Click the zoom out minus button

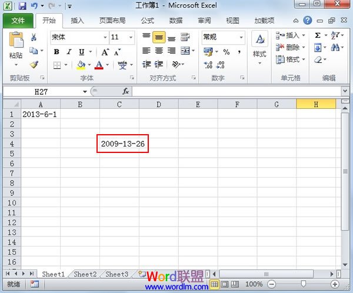click(x=271, y=284)
